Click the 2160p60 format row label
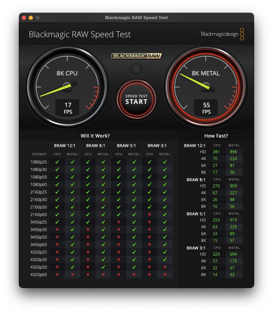 tap(38, 214)
